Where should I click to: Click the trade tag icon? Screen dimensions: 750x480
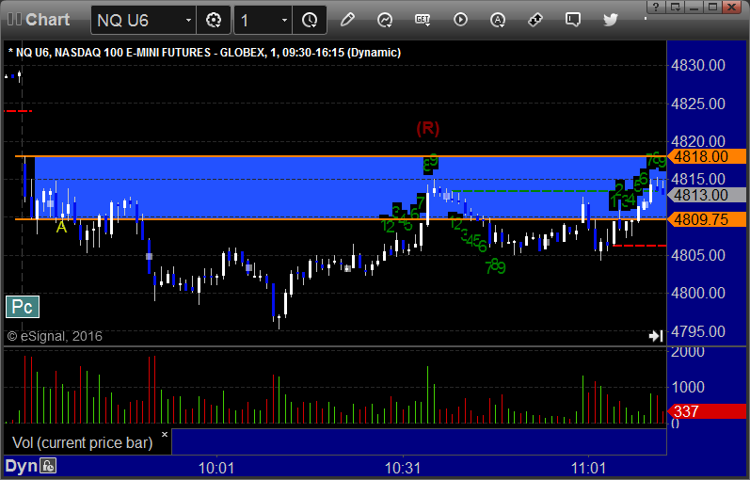pos(535,20)
